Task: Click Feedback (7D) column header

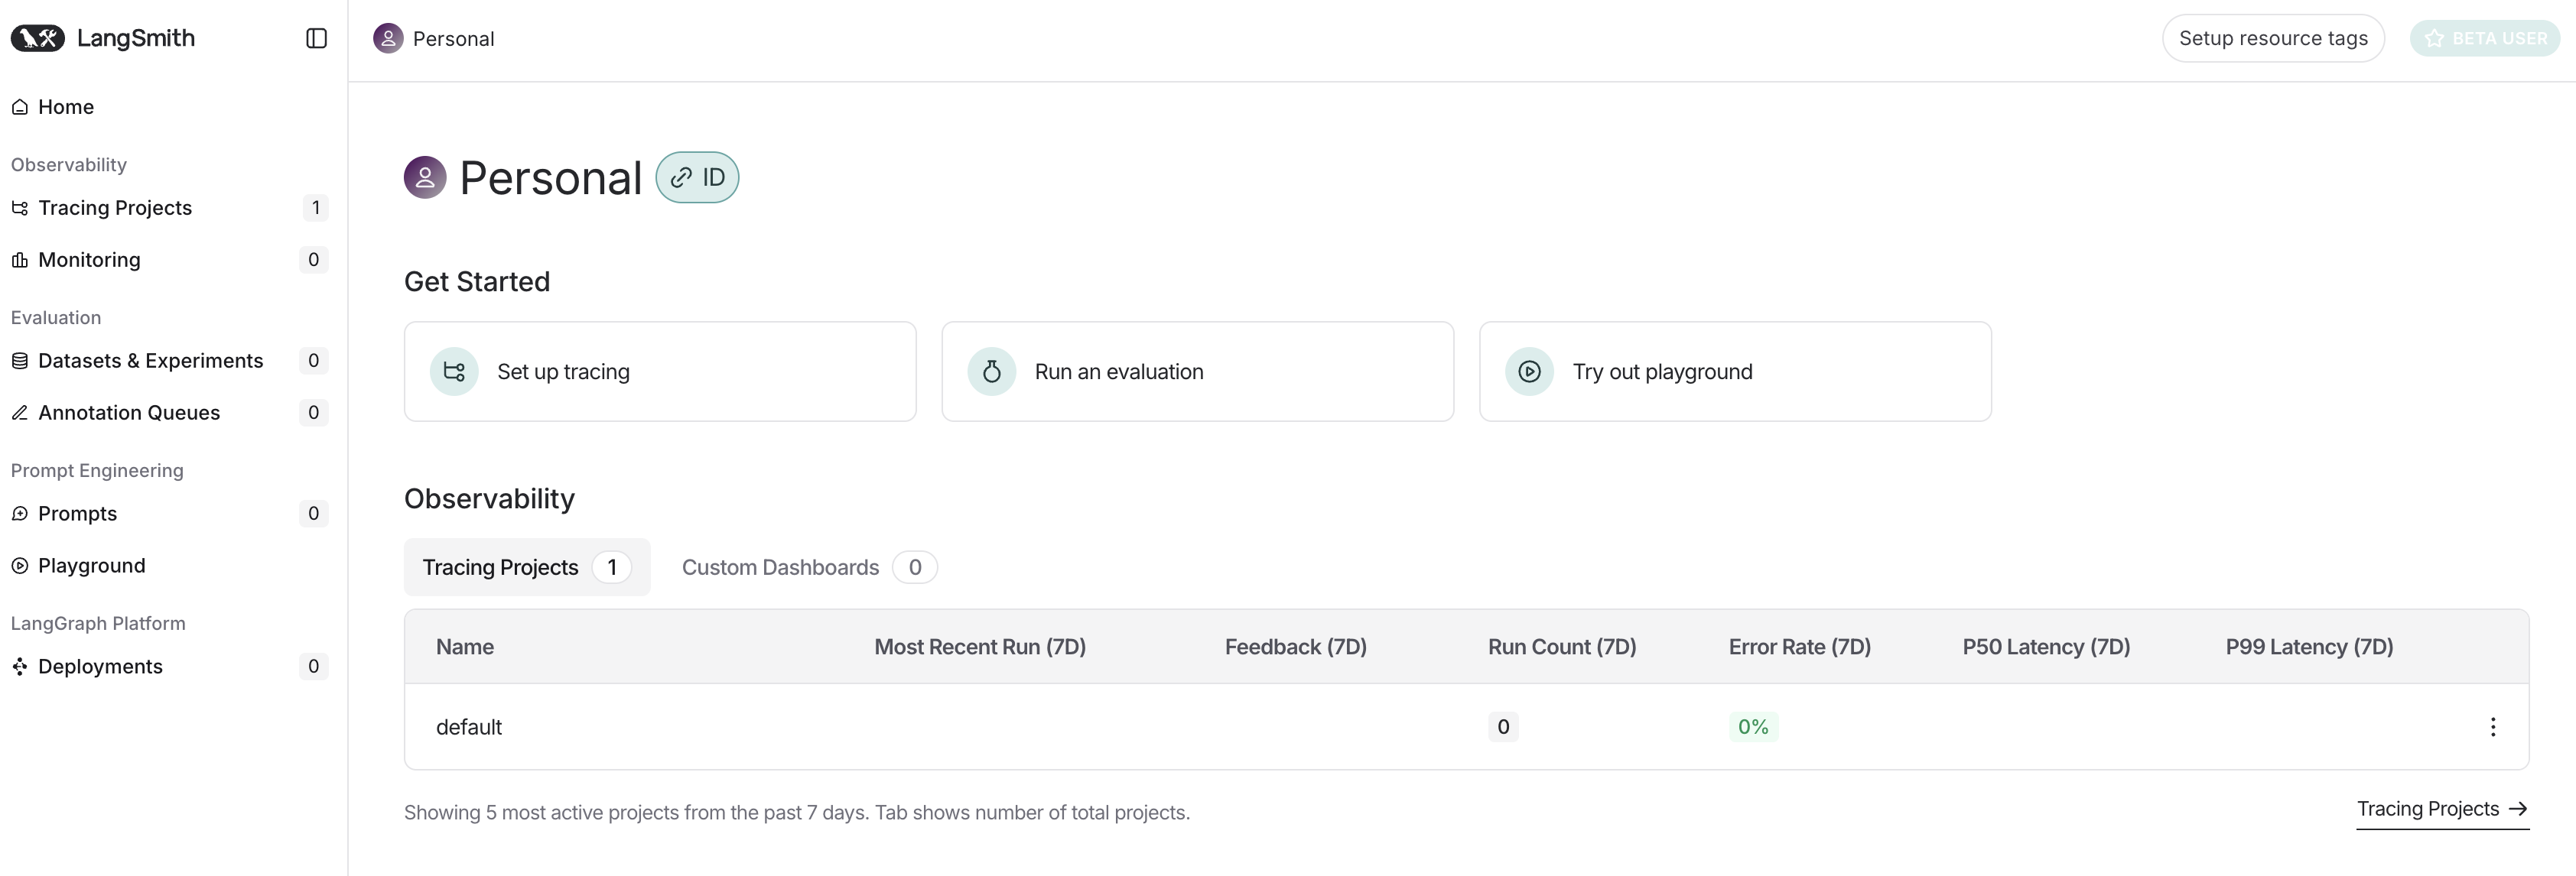Action: (x=1296, y=647)
